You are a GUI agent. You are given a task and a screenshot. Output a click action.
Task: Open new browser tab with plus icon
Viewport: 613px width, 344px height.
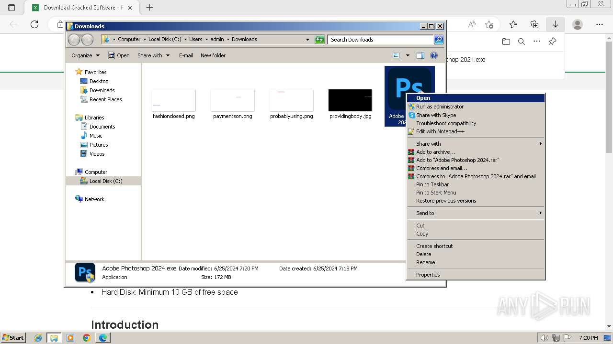[149, 7]
